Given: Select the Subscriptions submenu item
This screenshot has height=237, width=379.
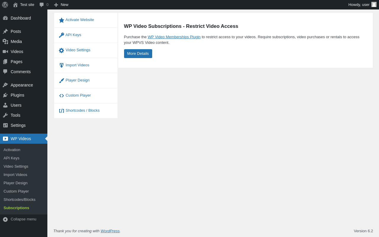Looking at the screenshot, I should [x=24, y=208].
